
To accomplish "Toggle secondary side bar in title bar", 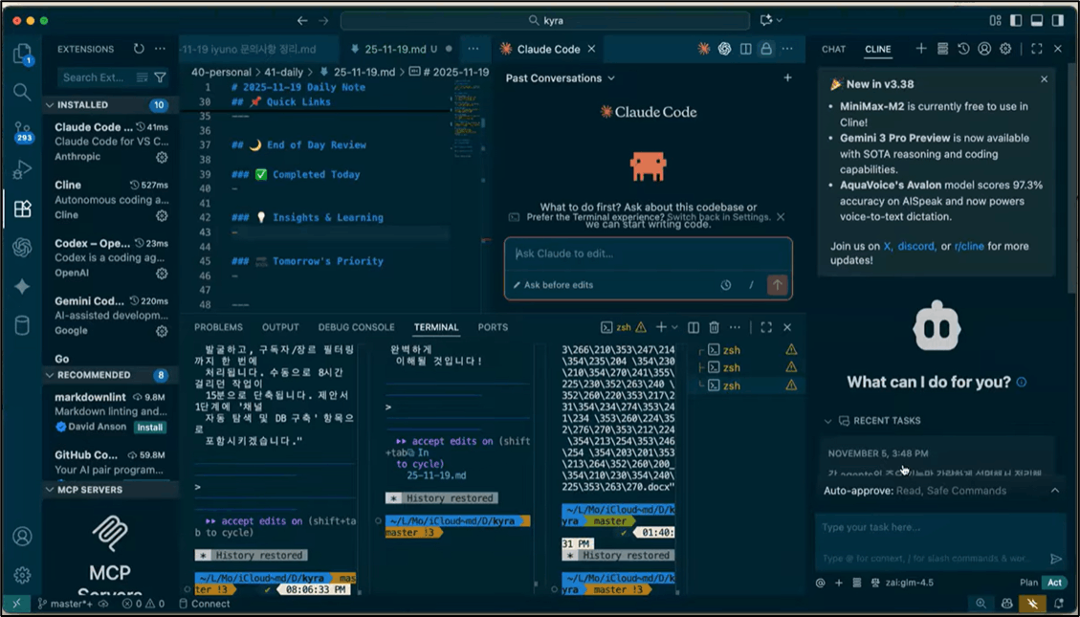I will click(x=1058, y=21).
